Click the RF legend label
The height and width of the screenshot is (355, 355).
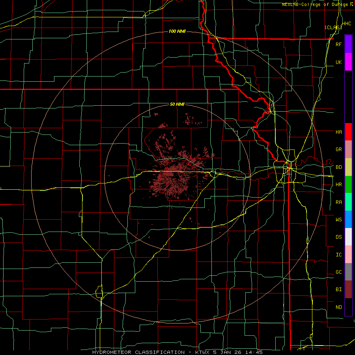coord(338,45)
